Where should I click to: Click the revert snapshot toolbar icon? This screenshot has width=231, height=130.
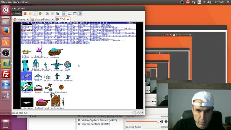coord(52,14)
